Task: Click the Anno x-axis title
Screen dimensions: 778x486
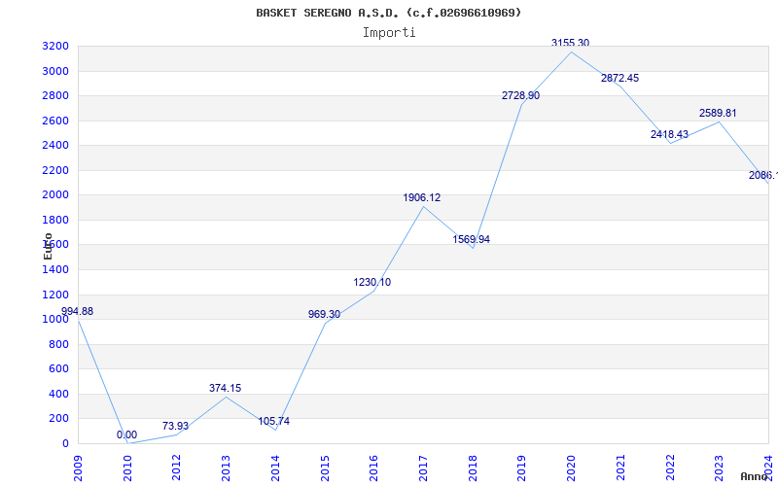Action: [x=754, y=476]
